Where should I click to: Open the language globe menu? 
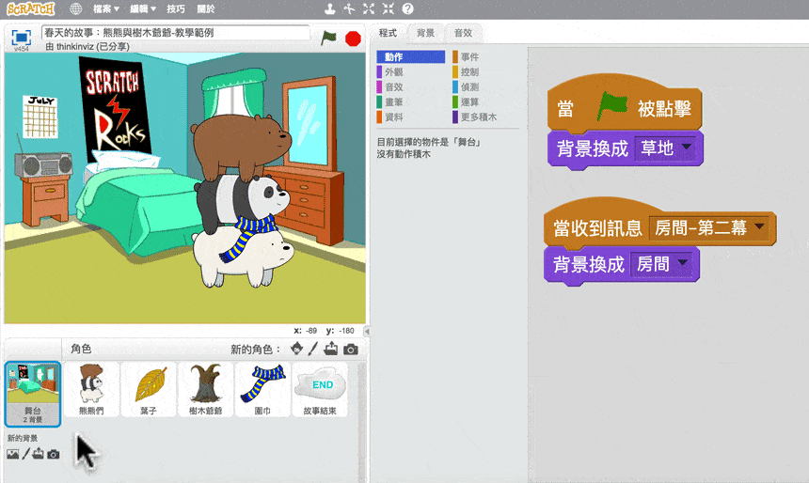[x=76, y=8]
